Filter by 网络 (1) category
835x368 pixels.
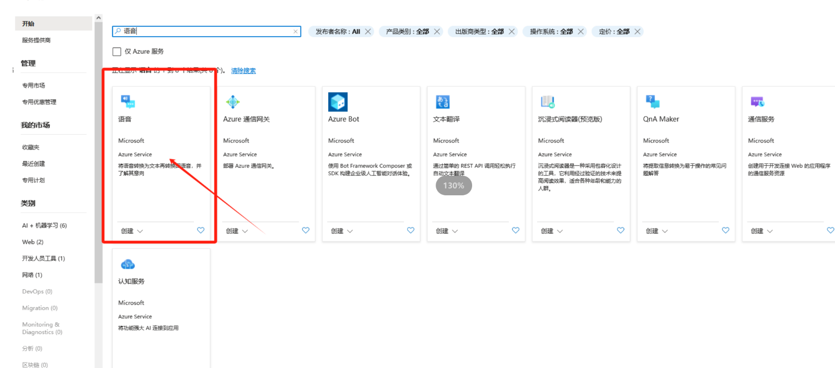32,275
